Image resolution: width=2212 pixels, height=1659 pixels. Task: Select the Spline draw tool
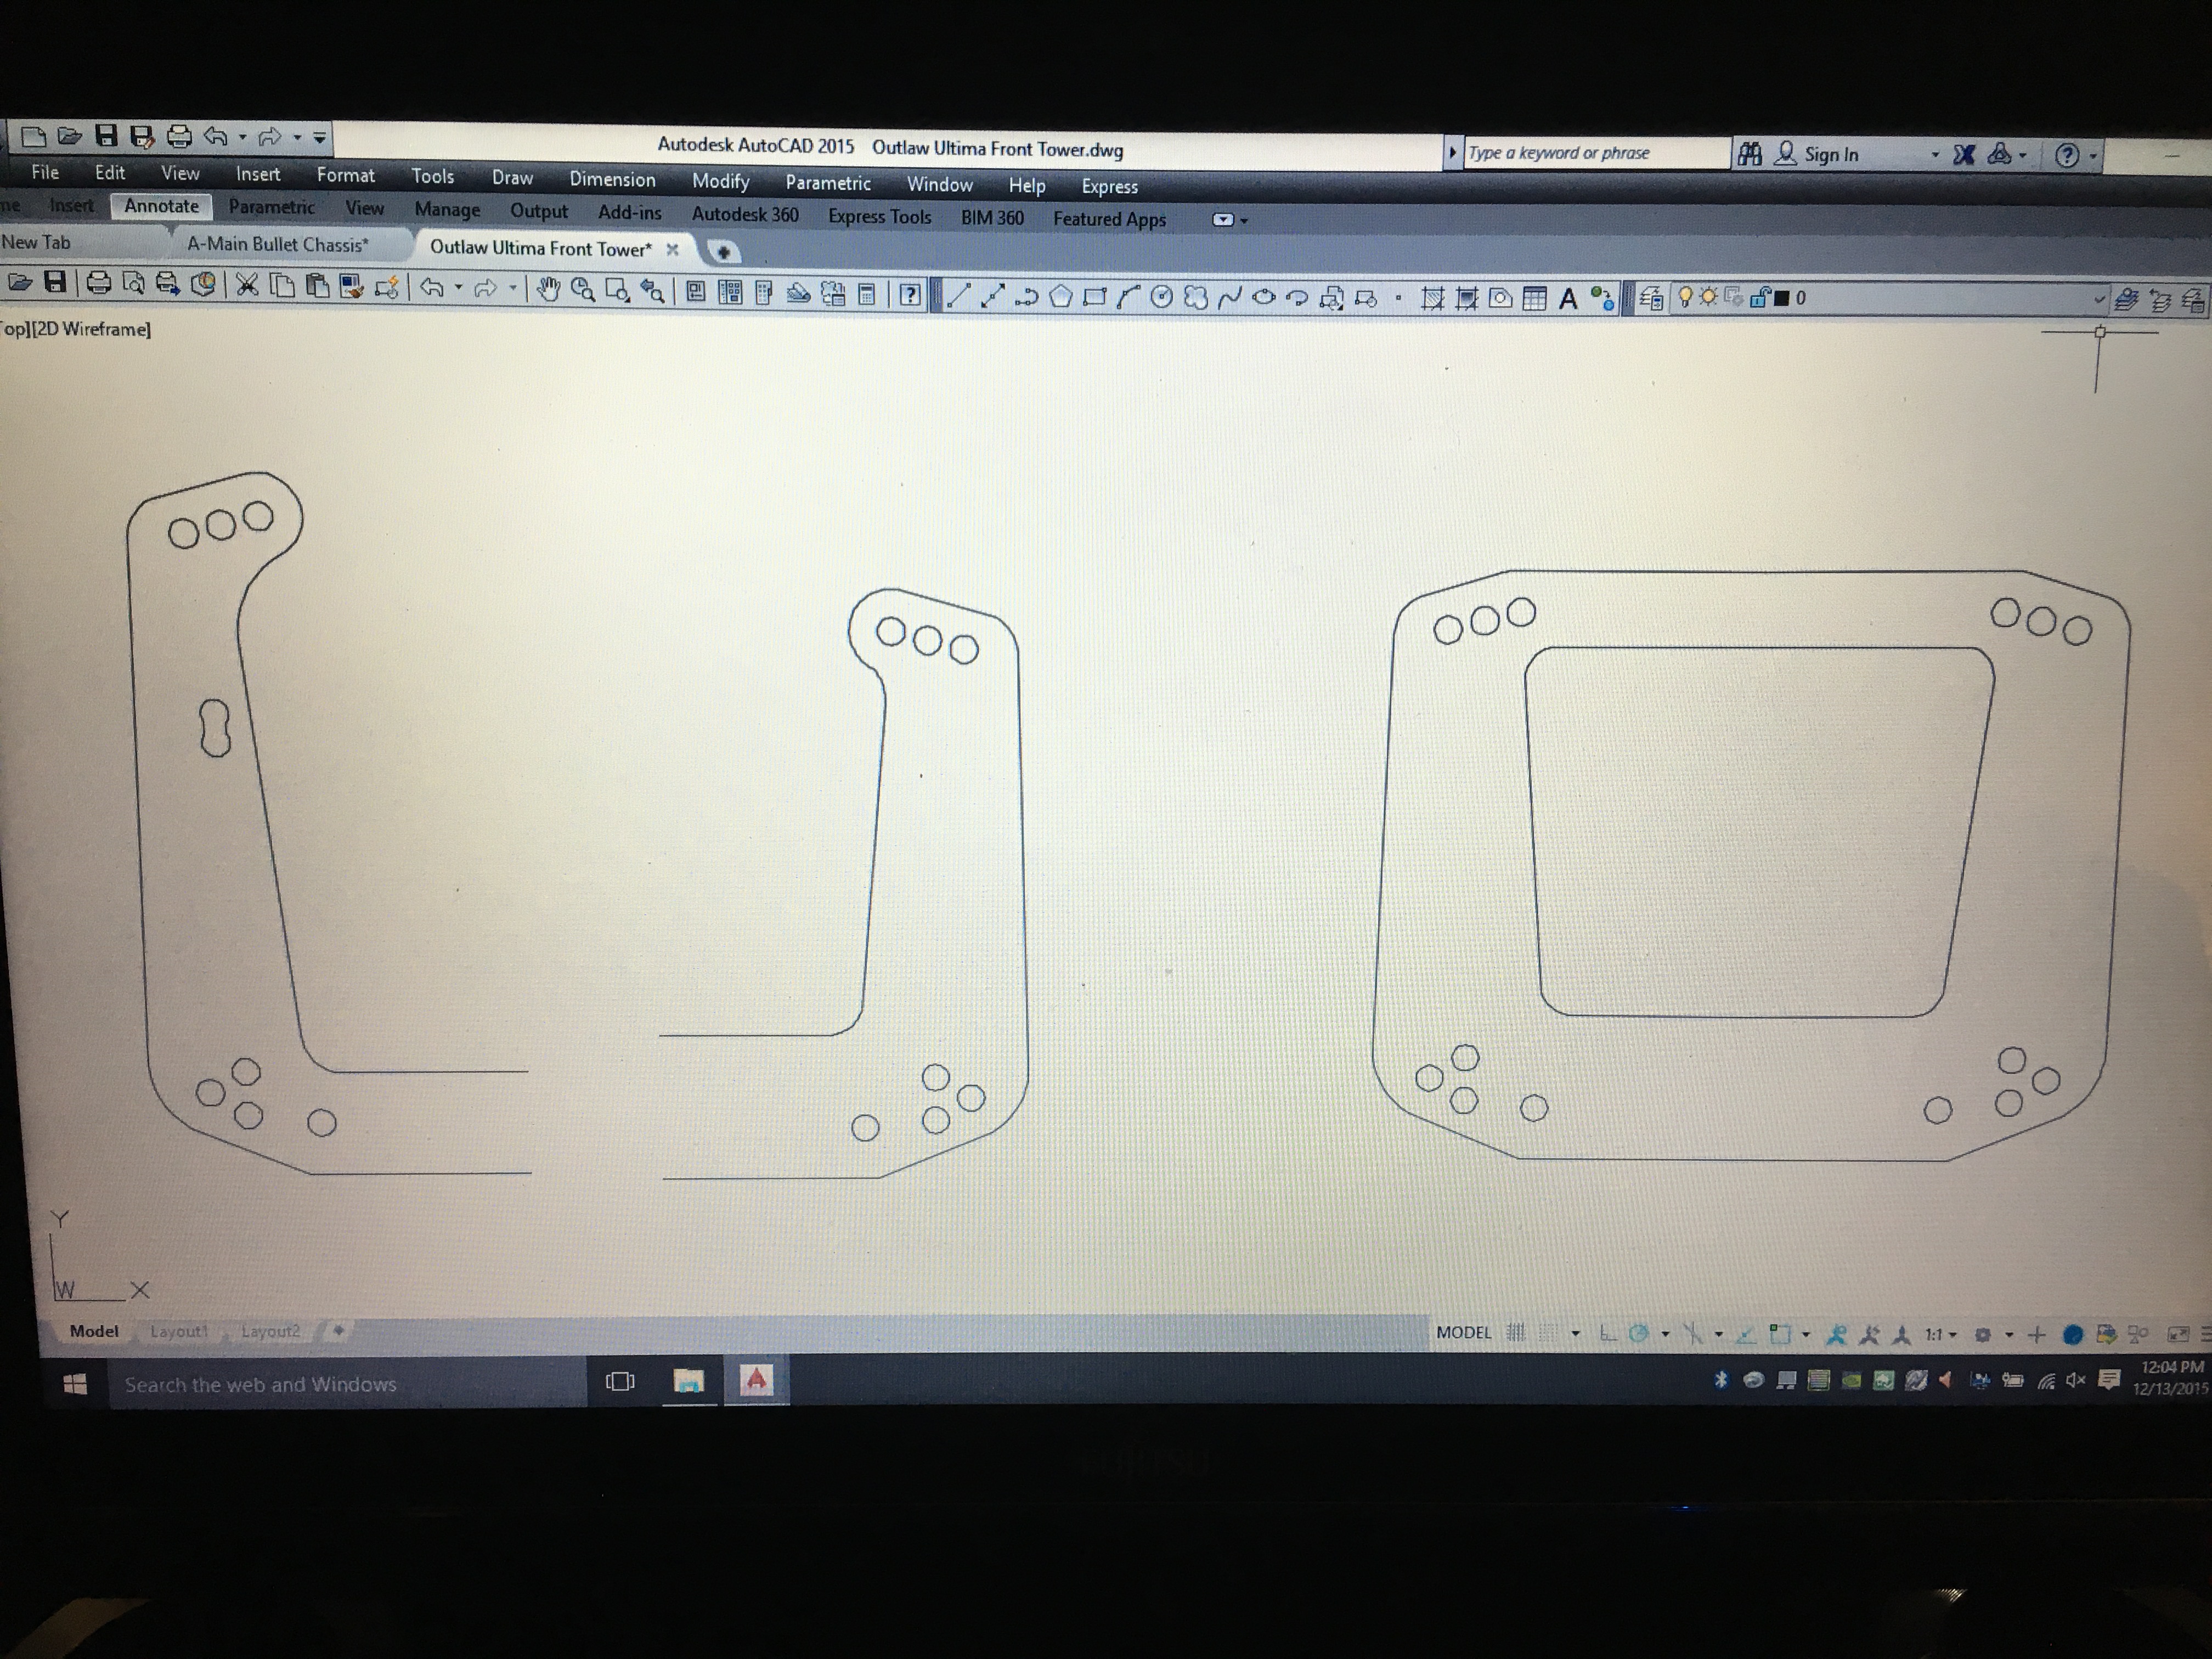pyautogui.click(x=1229, y=297)
